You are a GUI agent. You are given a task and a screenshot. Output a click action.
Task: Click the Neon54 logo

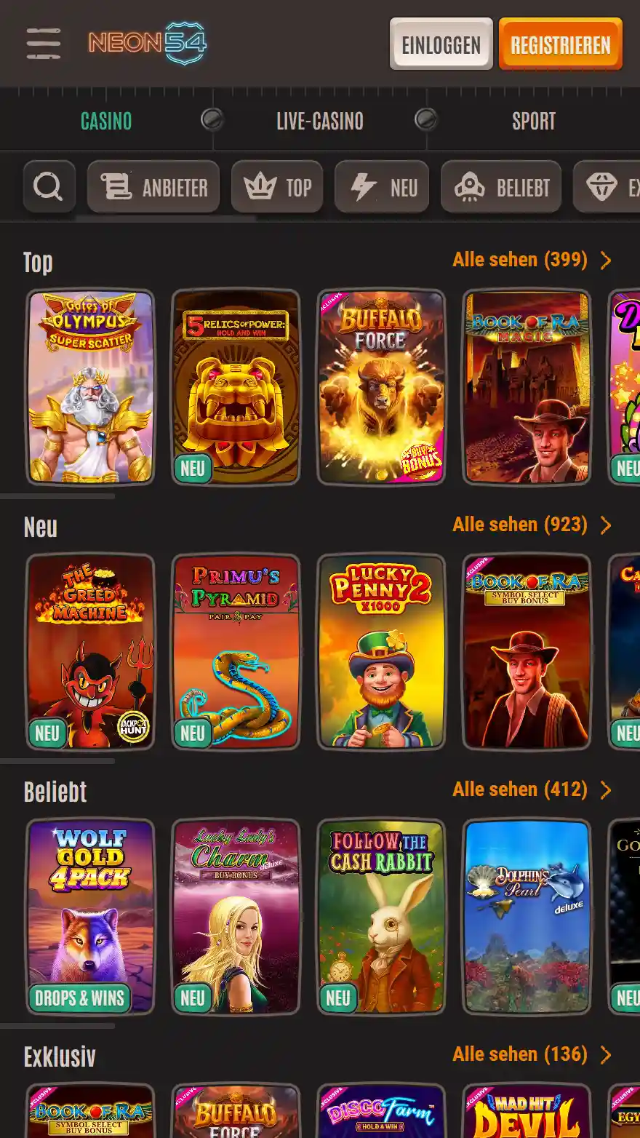point(148,43)
